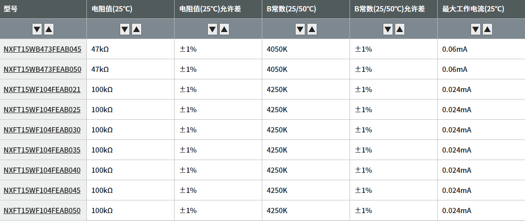525x221 pixels.
Task: Open part NXFT15WF104FEAB030 link
Action: (x=42, y=130)
